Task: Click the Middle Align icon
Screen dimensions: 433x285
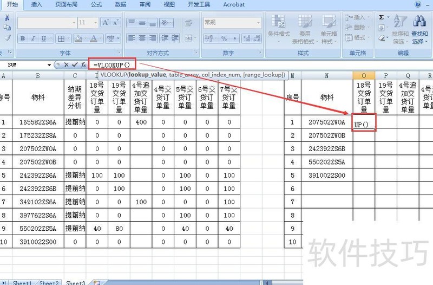Action: coord(142,22)
